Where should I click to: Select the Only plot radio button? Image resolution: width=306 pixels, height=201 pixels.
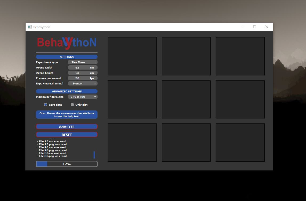(x=72, y=105)
